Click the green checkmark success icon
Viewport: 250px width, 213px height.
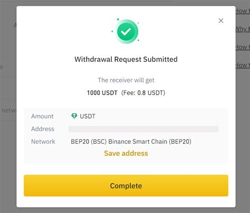[x=126, y=32]
